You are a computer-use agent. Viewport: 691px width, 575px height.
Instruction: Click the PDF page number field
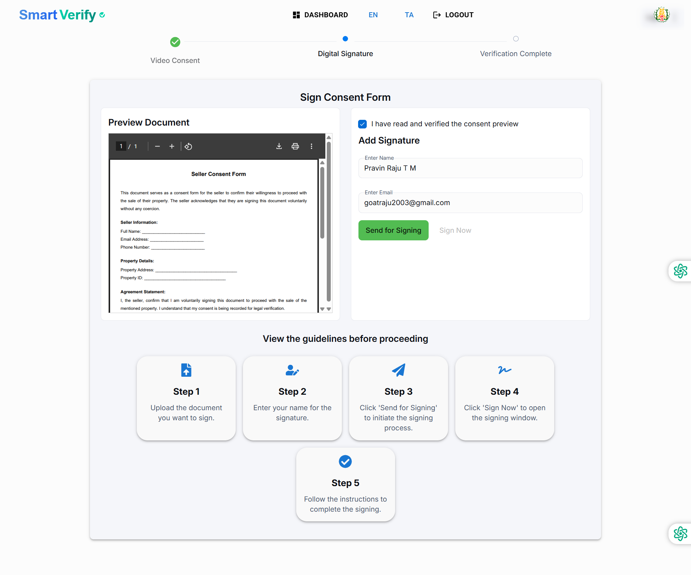[121, 146]
